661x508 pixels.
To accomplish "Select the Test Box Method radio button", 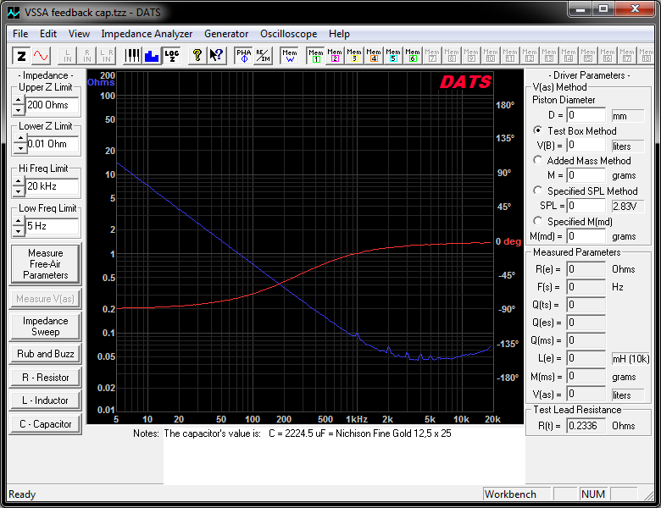I will pyautogui.click(x=537, y=130).
